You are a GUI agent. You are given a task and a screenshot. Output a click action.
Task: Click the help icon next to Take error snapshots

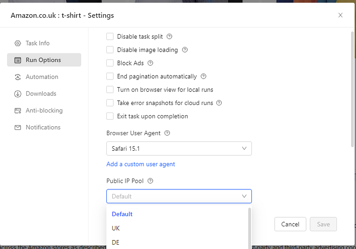click(219, 103)
